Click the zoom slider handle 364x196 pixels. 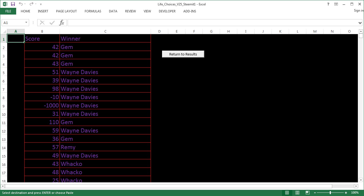pyautogui.click(x=330, y=193)
